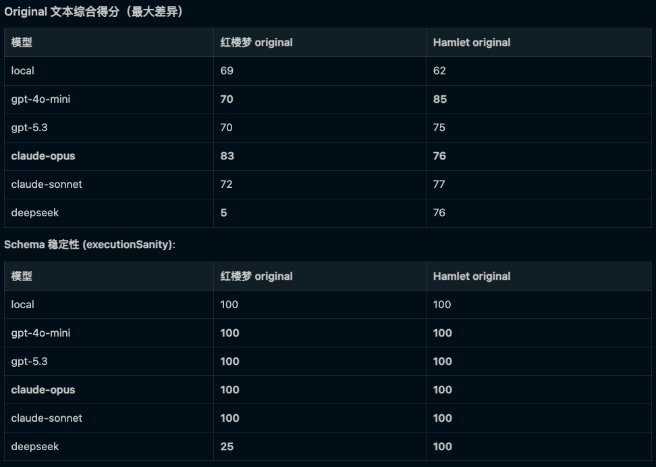Select deepseek's Hamlet schema value 100
656x467 pixels.
(442, 447)
